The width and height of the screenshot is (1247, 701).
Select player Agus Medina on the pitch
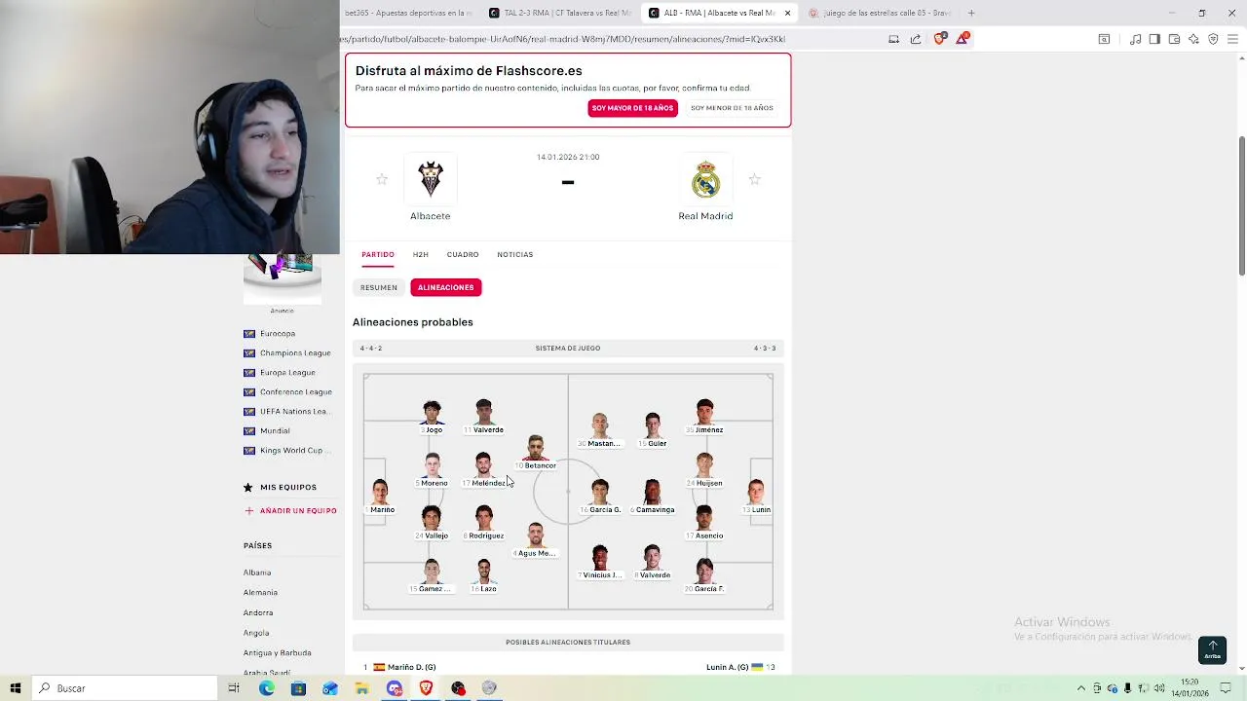tap(535, 540)
